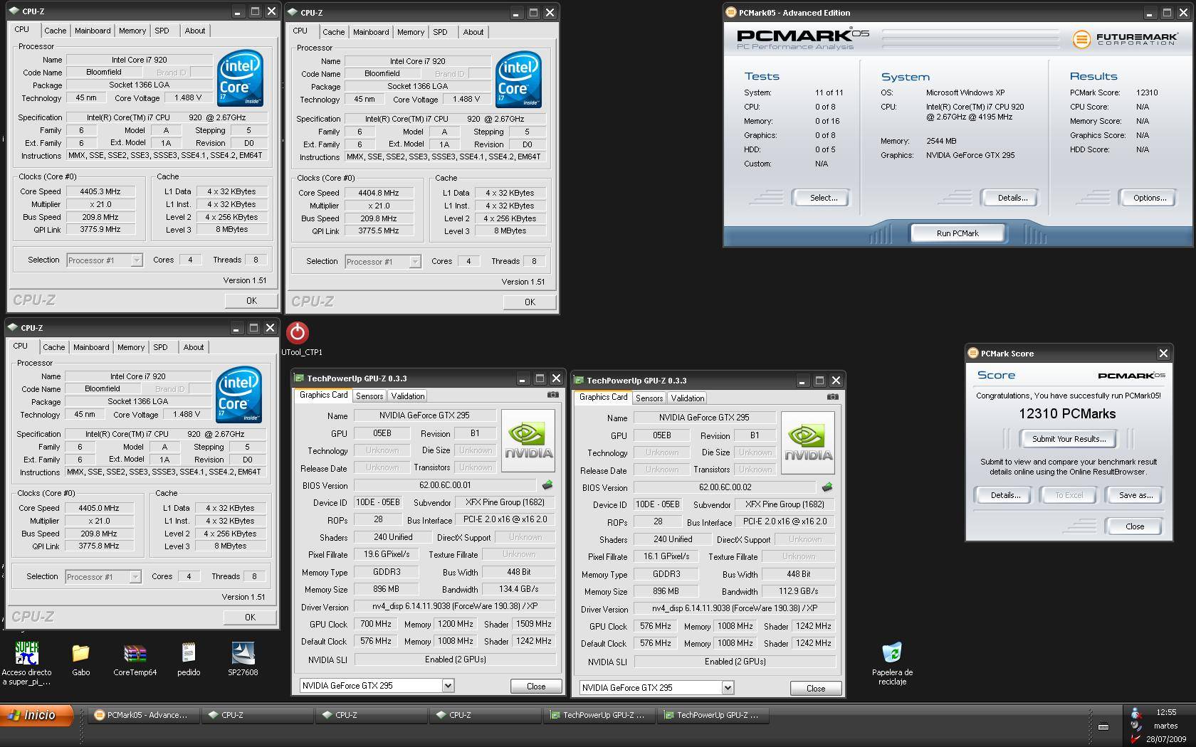Click BIOS save chip icon for version 62.00.6C.00.02
This screenshot has width=1196, height=747.
(827, 487)
